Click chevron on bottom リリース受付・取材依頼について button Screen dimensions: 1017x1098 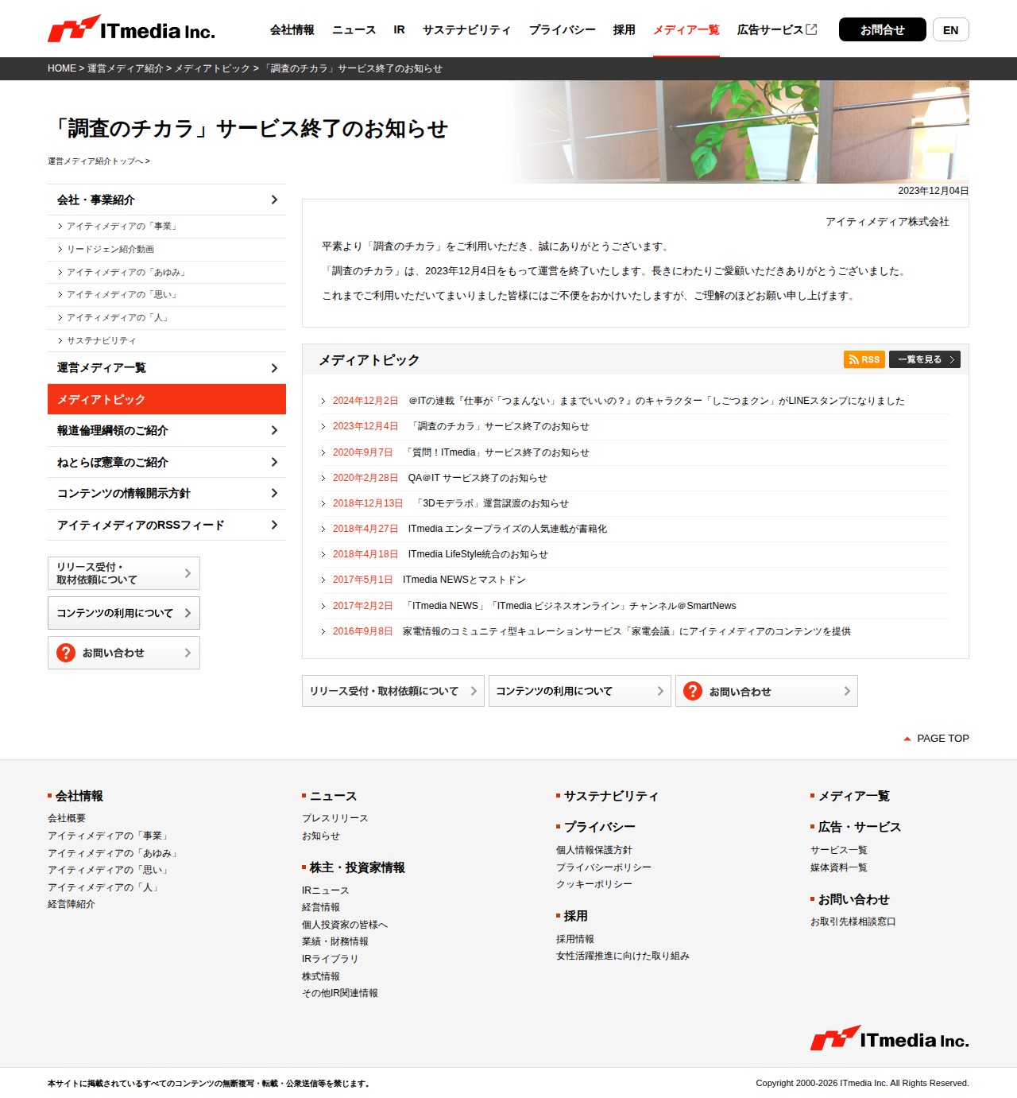point(474,691)
